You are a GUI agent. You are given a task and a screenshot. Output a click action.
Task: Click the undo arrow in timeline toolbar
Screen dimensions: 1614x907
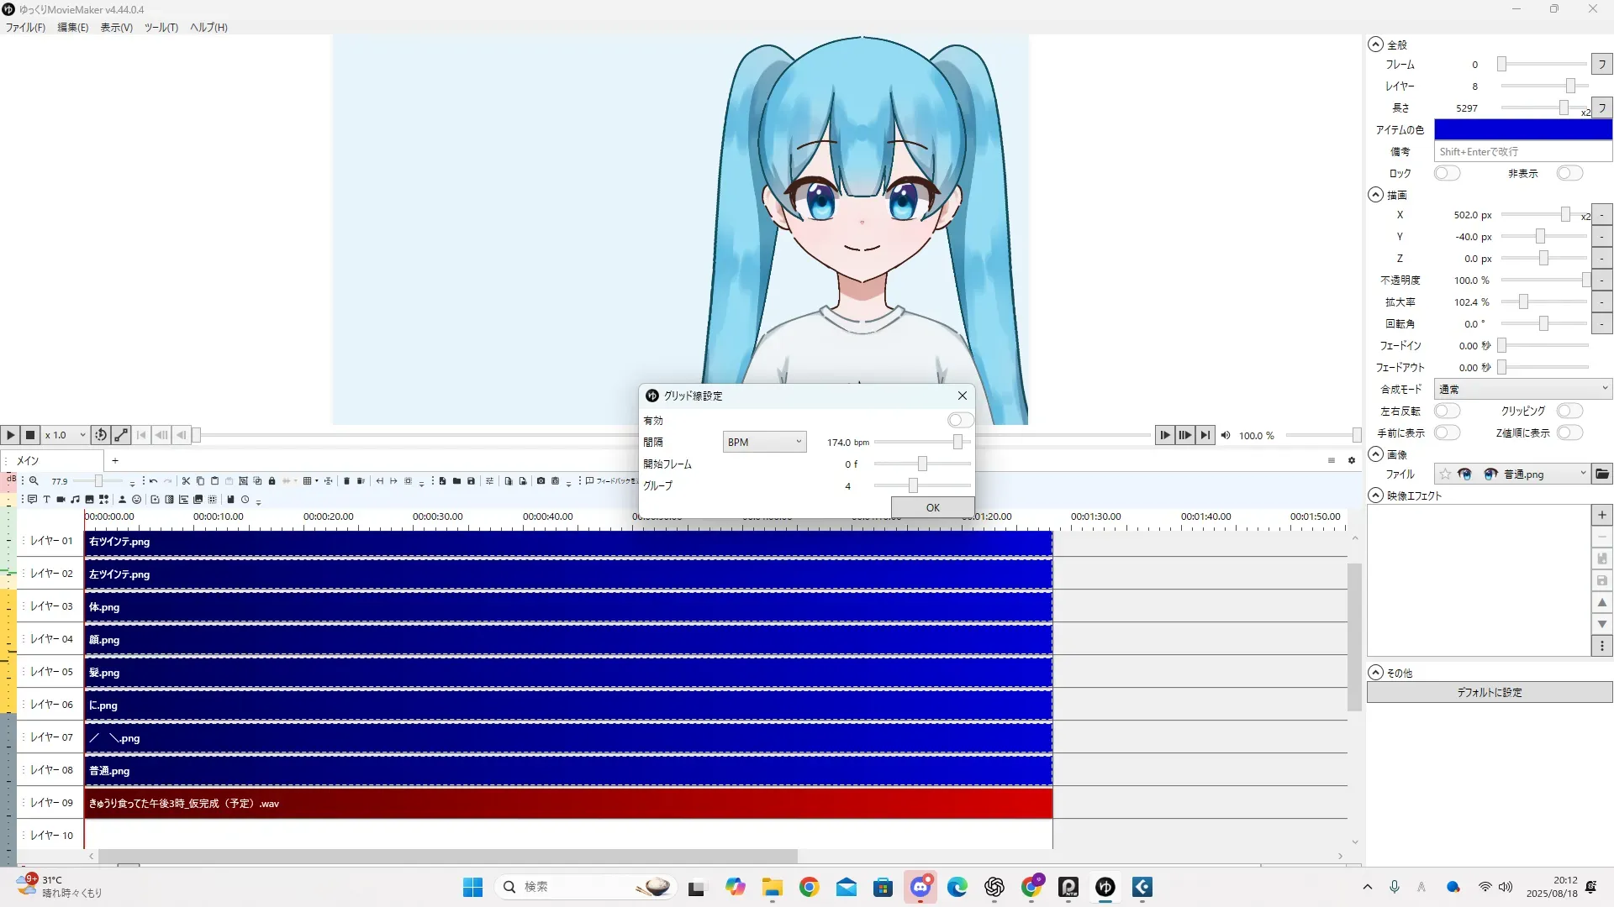click(153, 481)
